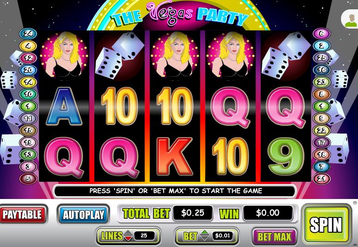Start Autoplay mode

pos(83,215)
